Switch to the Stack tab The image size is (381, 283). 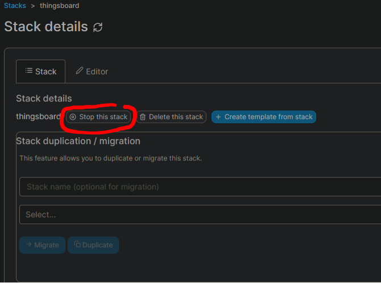40,71
